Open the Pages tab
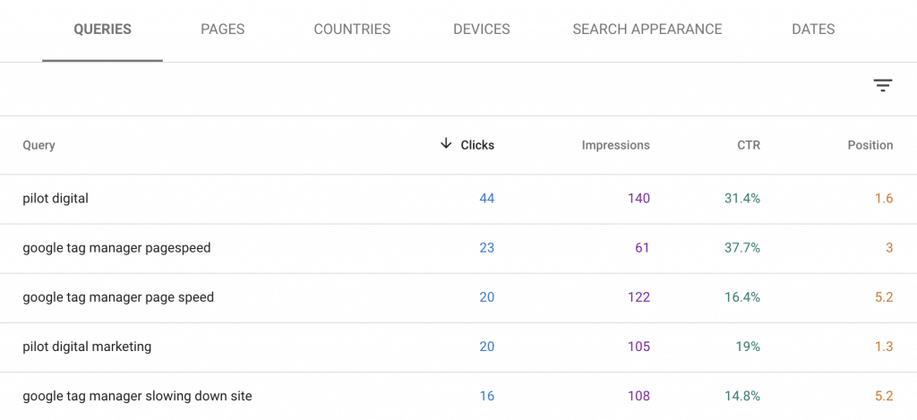This screenshot has height=420, width=917. coord(223,30)
